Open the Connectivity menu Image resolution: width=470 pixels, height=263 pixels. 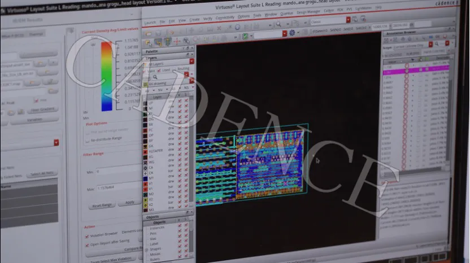(x=225, y=17)
